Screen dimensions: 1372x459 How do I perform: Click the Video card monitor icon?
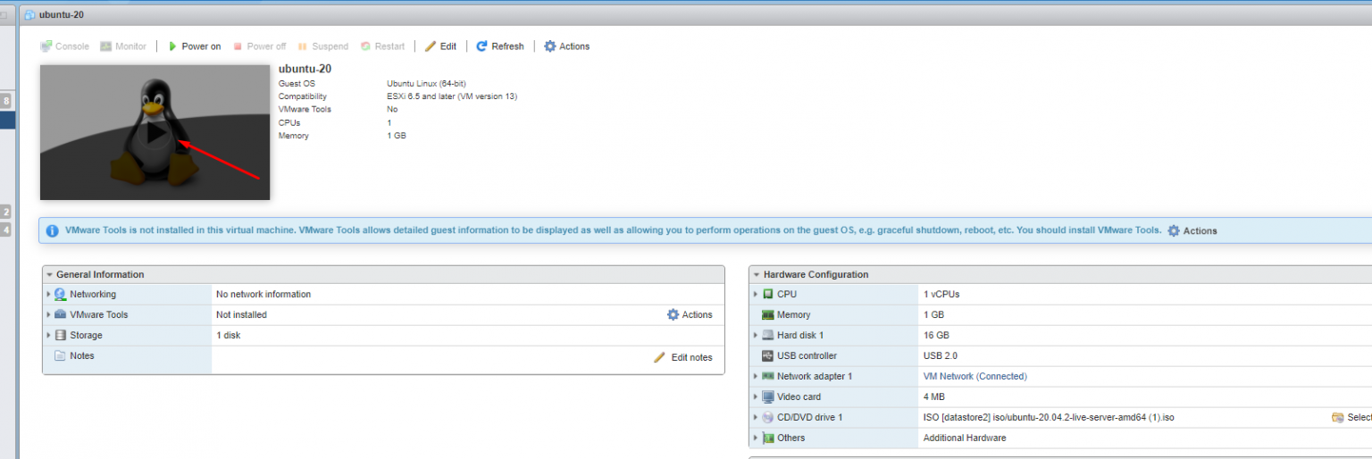coord(767,396)
